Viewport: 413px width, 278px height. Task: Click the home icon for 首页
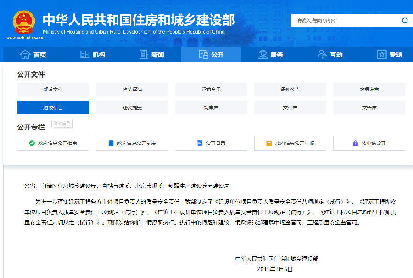(25, 55)
